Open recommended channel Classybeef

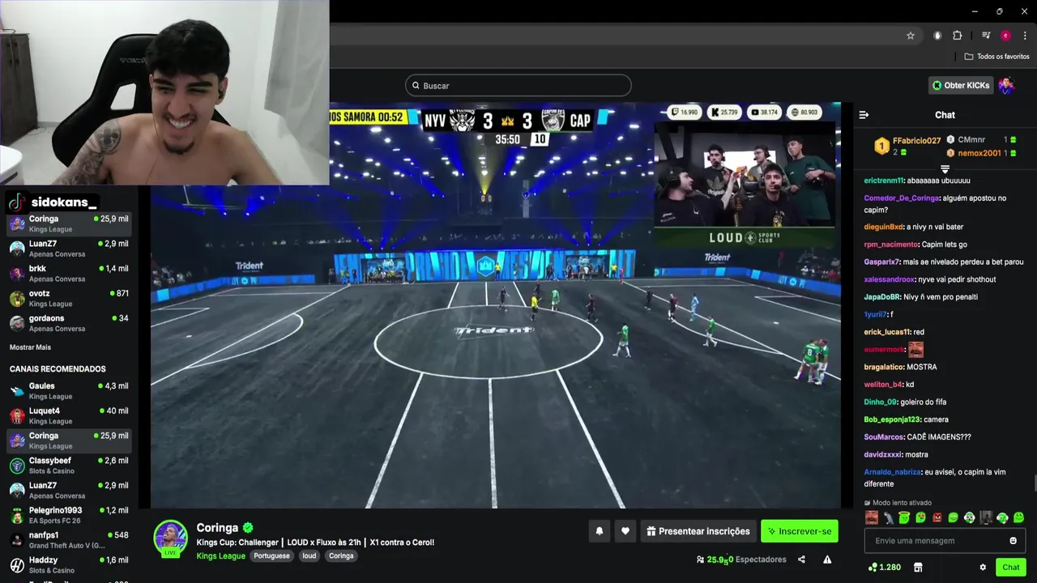point(69,466)
